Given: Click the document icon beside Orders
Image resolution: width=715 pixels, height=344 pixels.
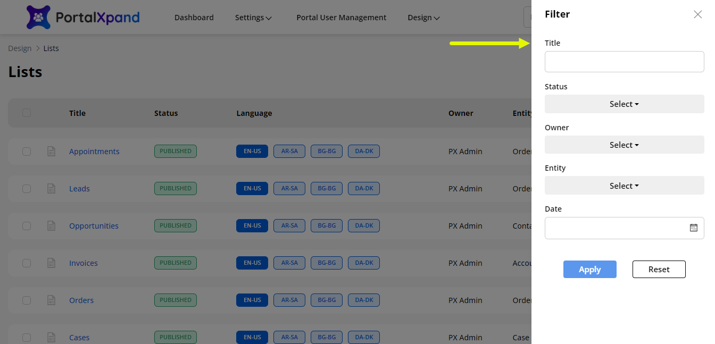Looking at the screenshot, I should (x=52, y=300).
